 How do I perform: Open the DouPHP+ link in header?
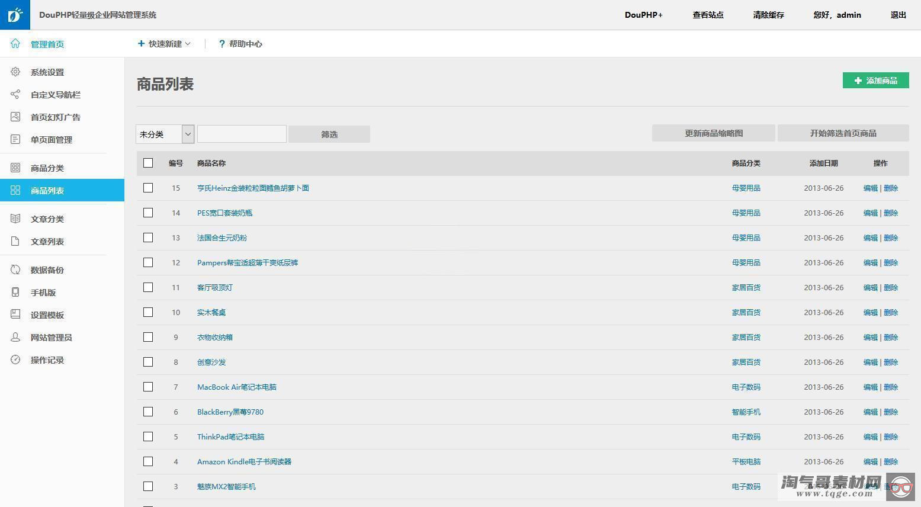tap(644, 15)
